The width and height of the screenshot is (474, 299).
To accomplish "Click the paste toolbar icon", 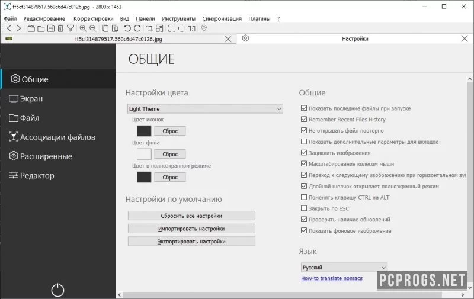I will pos(115,28).
